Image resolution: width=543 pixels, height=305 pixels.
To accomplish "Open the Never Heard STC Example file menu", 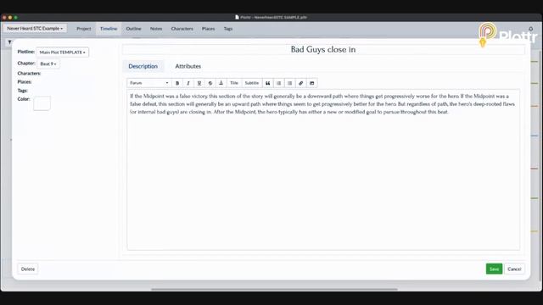I will pyautogui.click(x=35, y=28).
